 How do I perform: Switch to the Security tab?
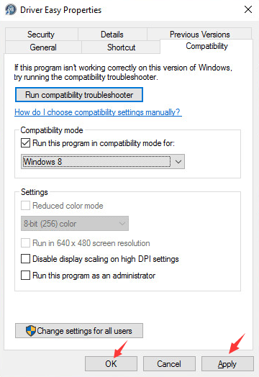click(x=41, y=34)
